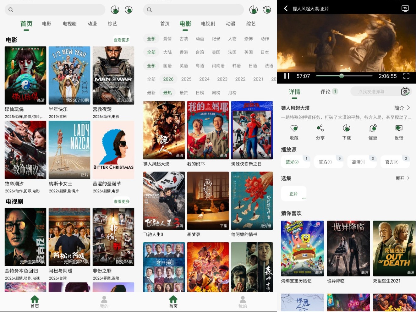Open the 电视剧 tab on the home screen
The width and height of the screenshot is (416, 312).
(x=69, y=24)
